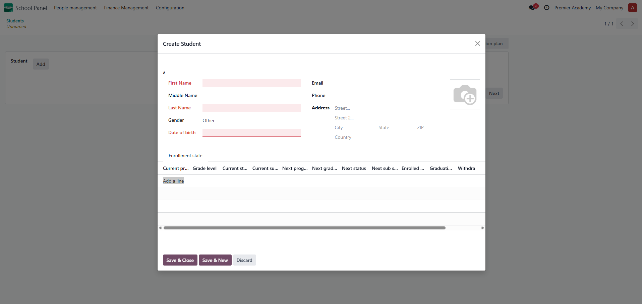Open People management menu
Screen dimensions: 642x304
[75, 8]
